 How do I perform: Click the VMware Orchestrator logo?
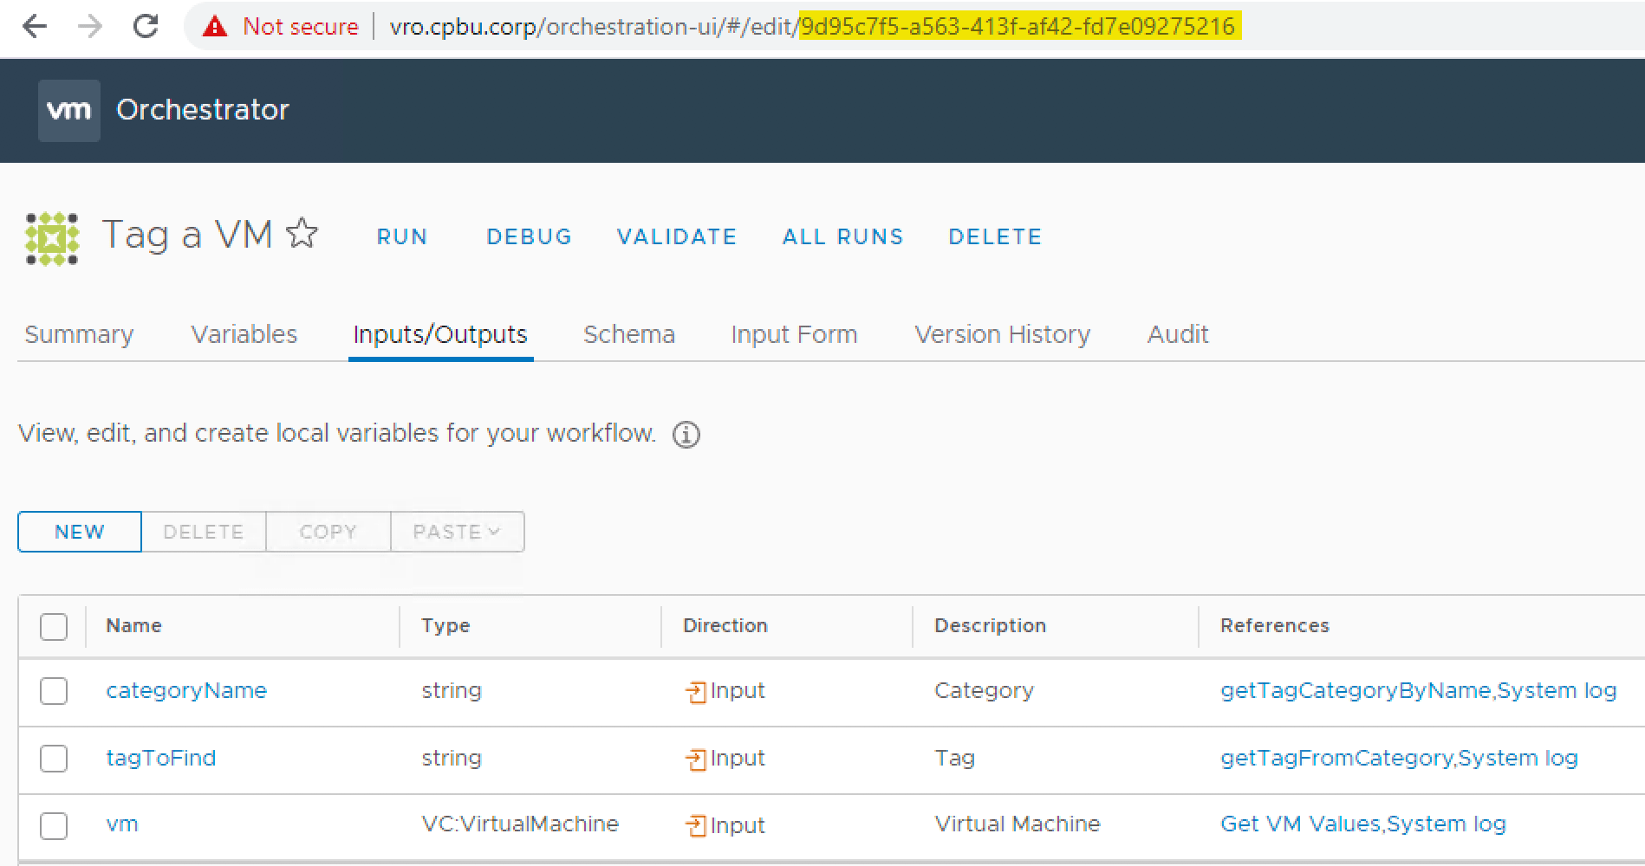click(x=69, y=109)
